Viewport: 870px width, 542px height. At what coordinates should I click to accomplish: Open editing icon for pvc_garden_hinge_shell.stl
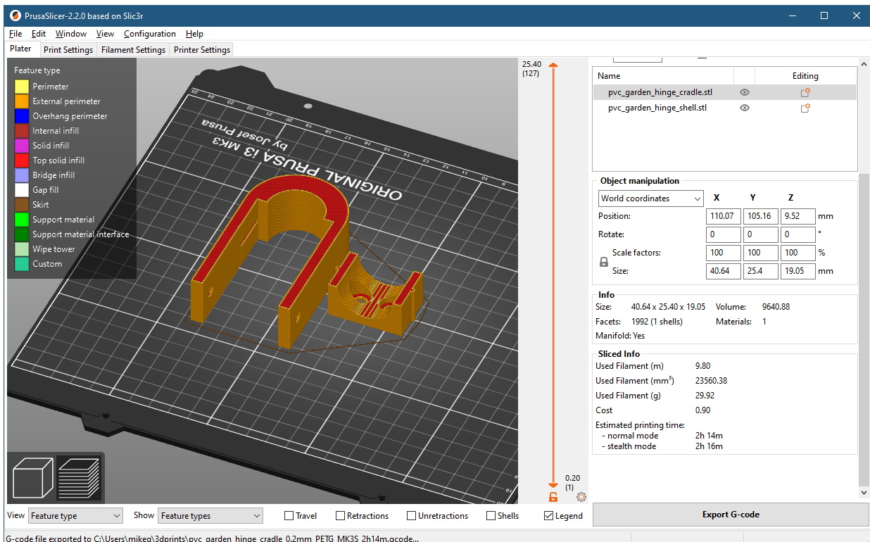(x=805, y=108)
